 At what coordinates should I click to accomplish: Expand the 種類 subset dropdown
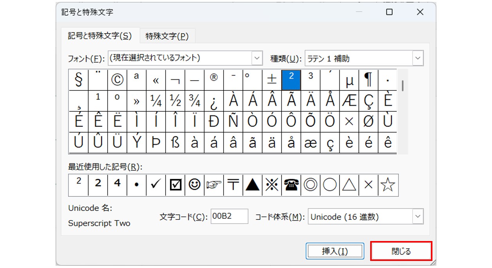click(x=418, y=59)
